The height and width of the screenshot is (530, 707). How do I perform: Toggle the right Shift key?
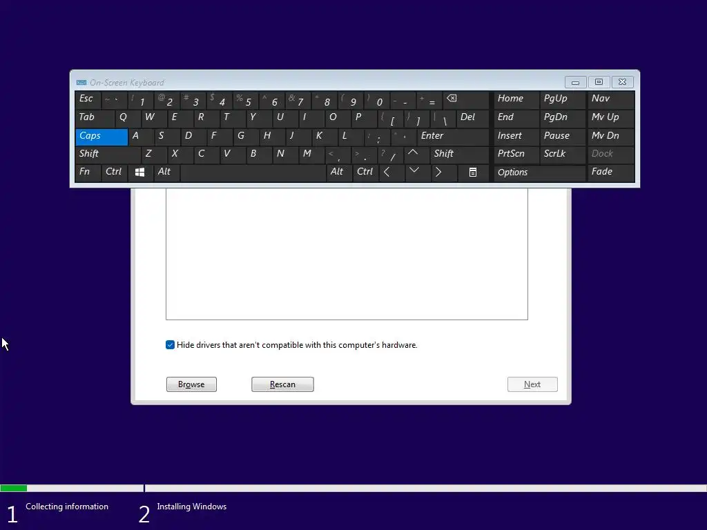pyautogui.click(x=460, y=155)
